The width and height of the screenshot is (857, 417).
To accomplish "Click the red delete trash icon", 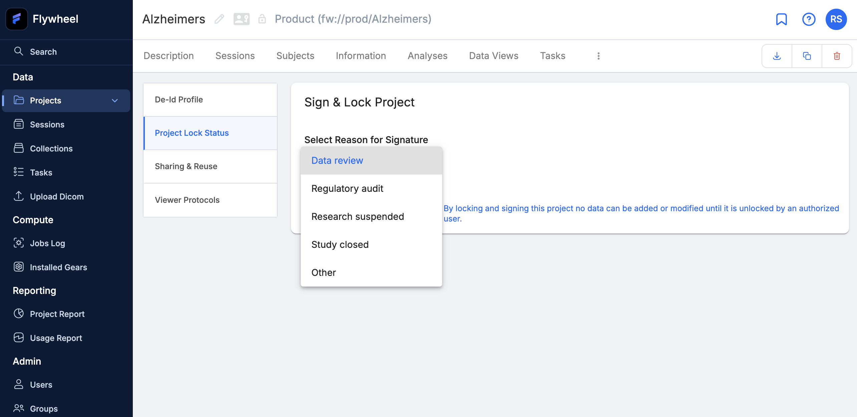I will (x=837, y=56).
